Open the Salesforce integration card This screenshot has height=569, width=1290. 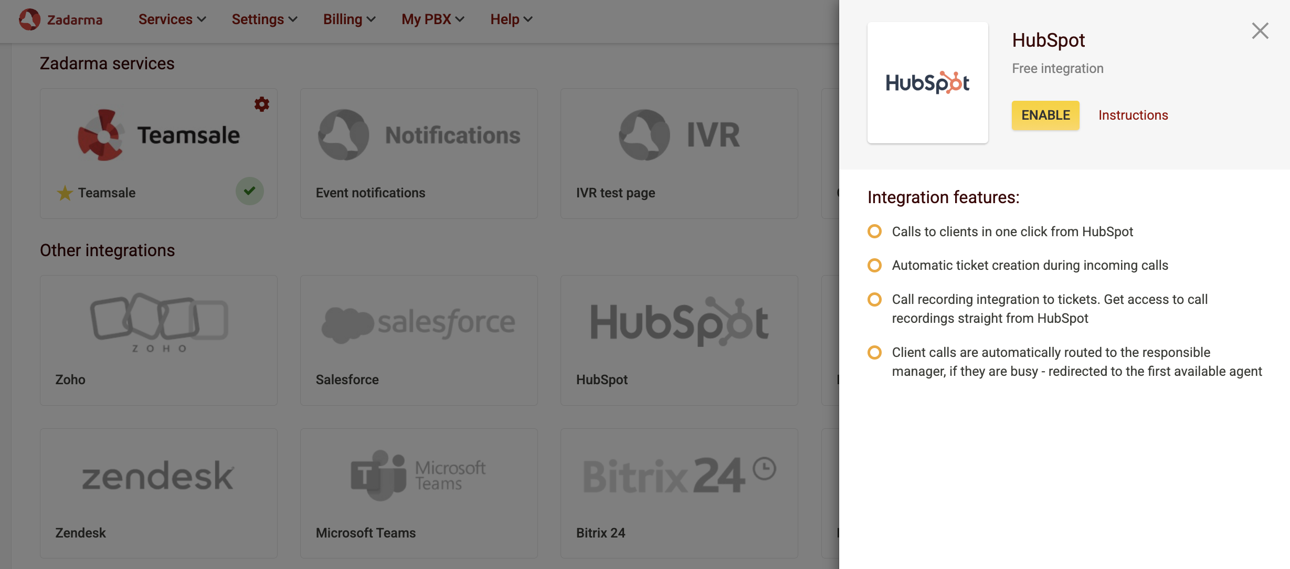(418, 340)
